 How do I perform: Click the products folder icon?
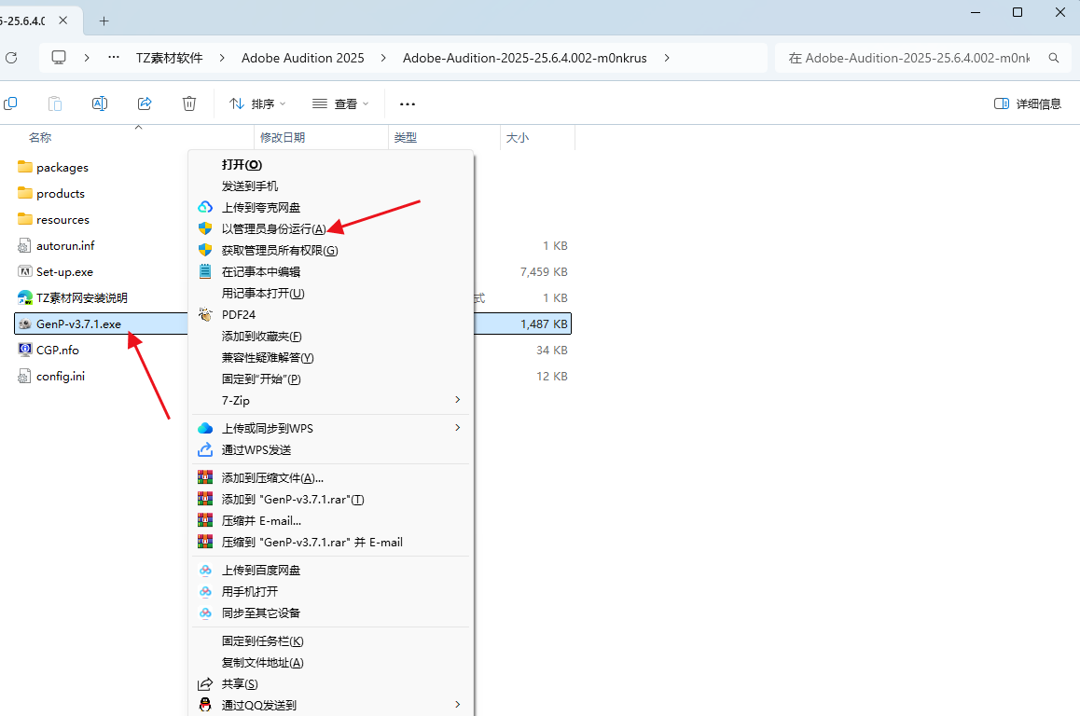tap(25, 193)
